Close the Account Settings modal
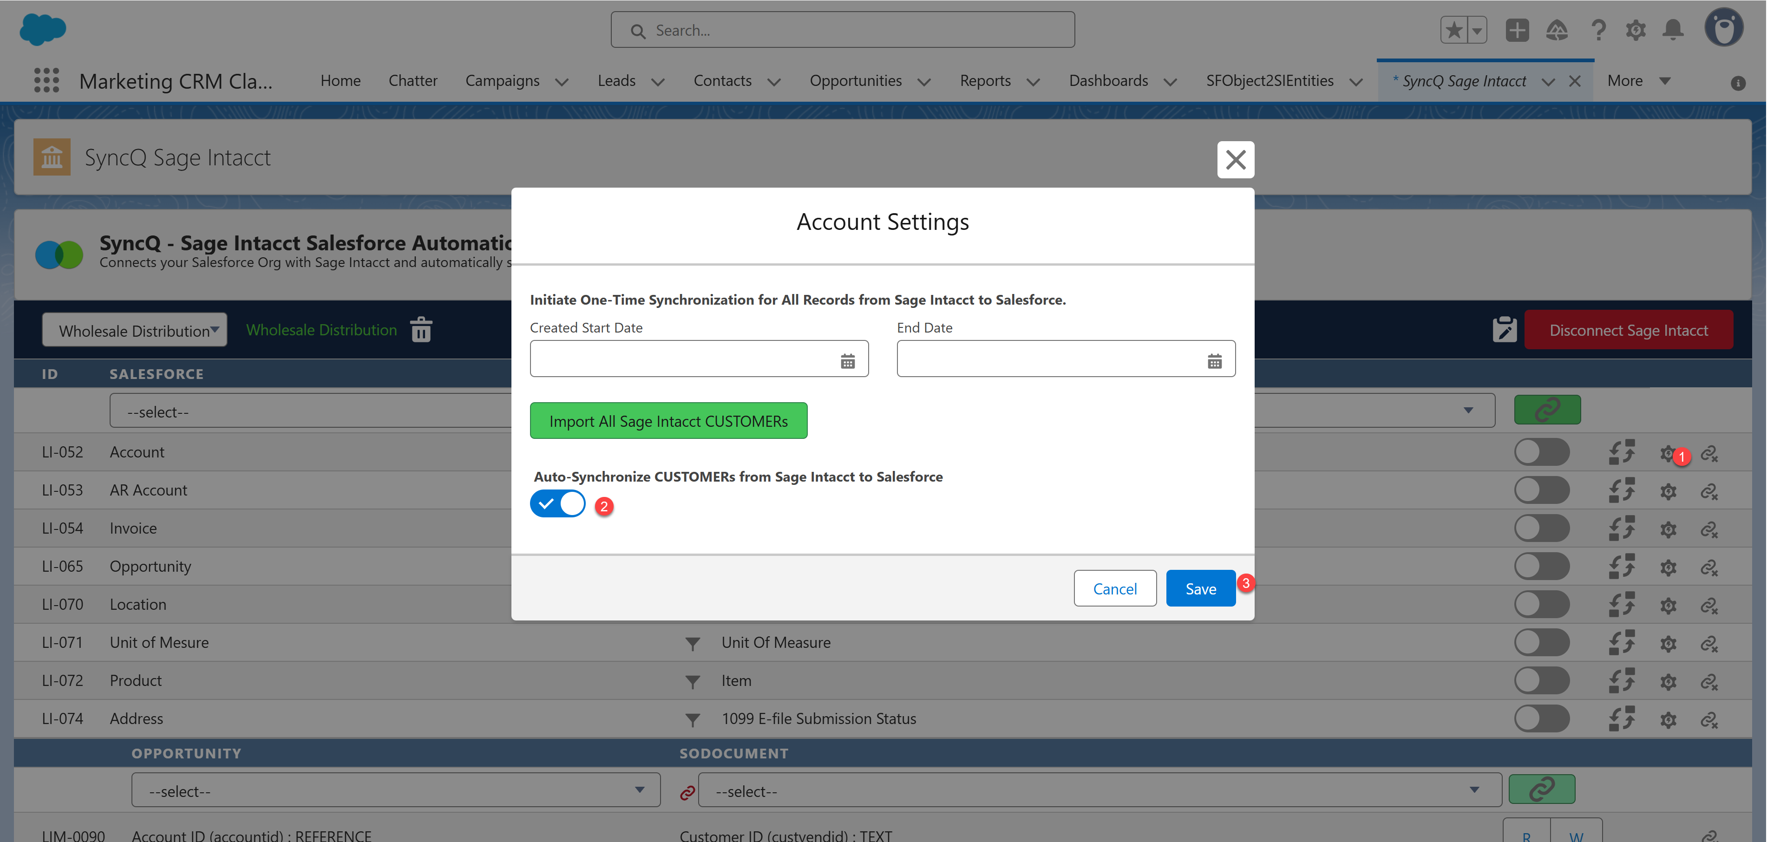 [x=1236, y=160]
